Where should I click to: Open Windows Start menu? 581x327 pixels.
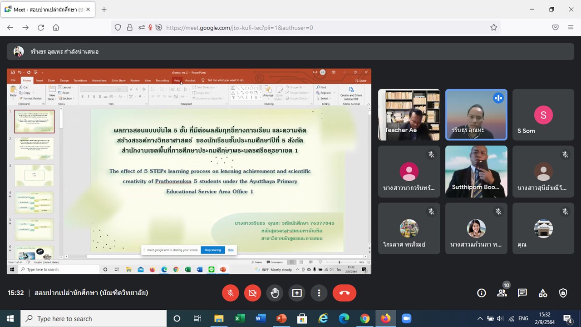(x=10, y=318)
